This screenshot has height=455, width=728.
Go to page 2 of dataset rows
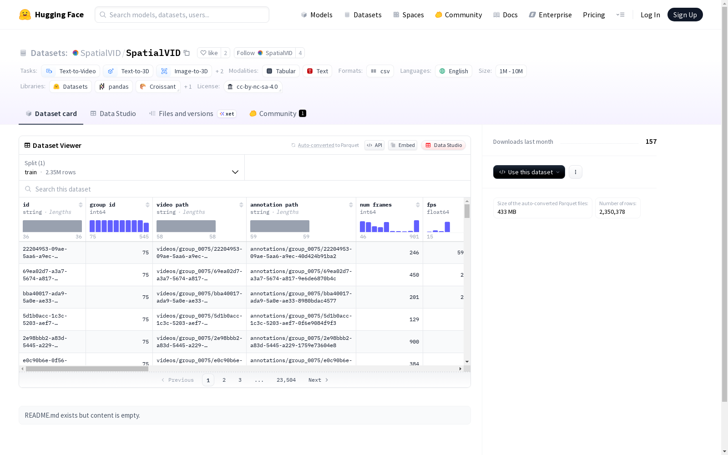pos(224,380)
